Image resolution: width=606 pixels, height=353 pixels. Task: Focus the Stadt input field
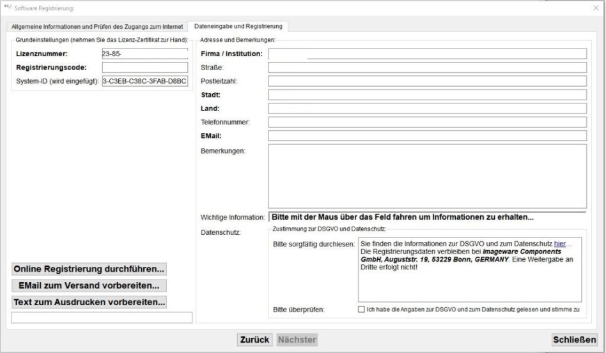point(428,95)
